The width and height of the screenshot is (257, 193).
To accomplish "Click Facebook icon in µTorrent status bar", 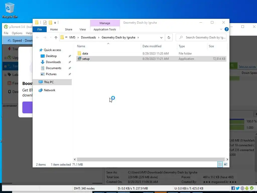I will (233, 188).
